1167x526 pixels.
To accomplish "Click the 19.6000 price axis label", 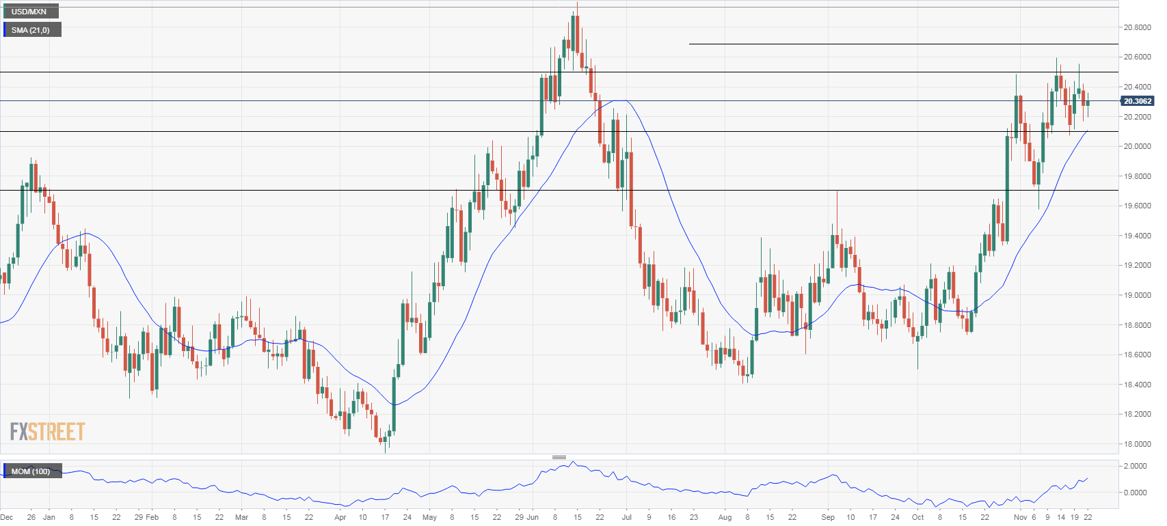I will click(x=1137, y=206).
